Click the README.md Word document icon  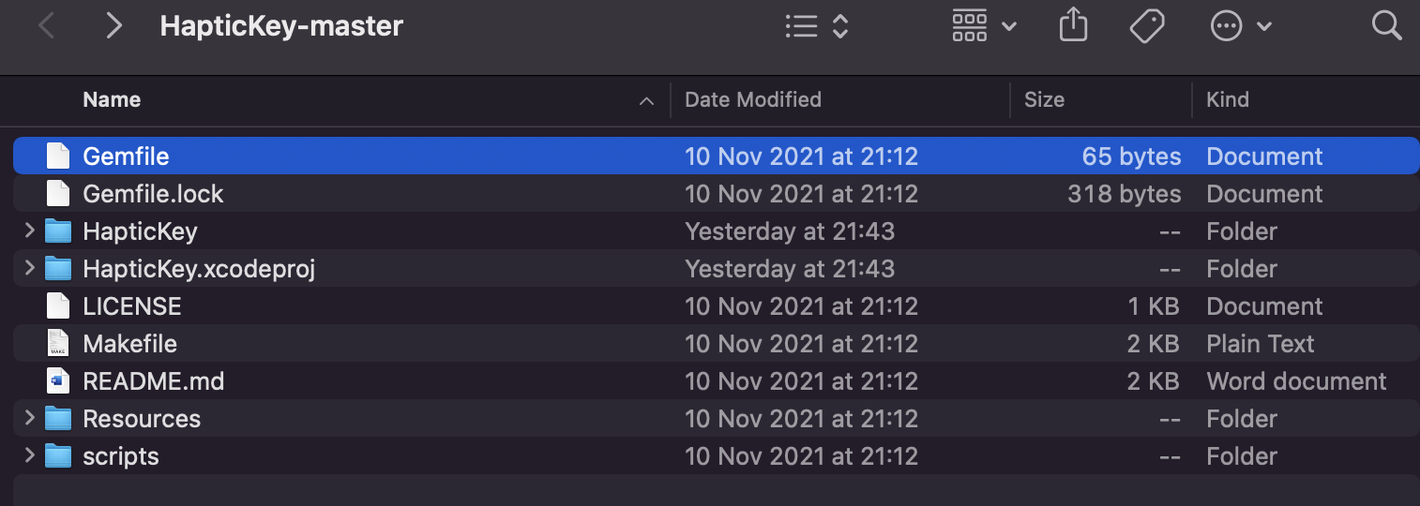(x=58, y=381)
